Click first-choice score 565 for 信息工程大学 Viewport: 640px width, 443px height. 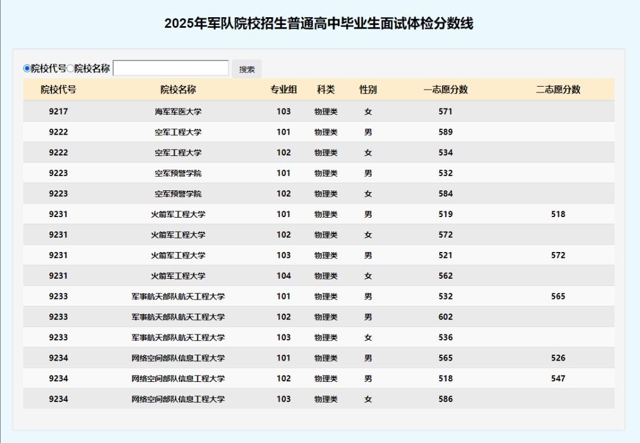pyautogui.click(x=445, y=358)
